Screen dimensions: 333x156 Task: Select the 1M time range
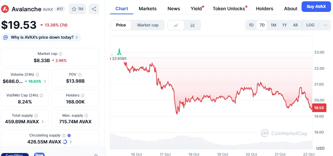273,25
